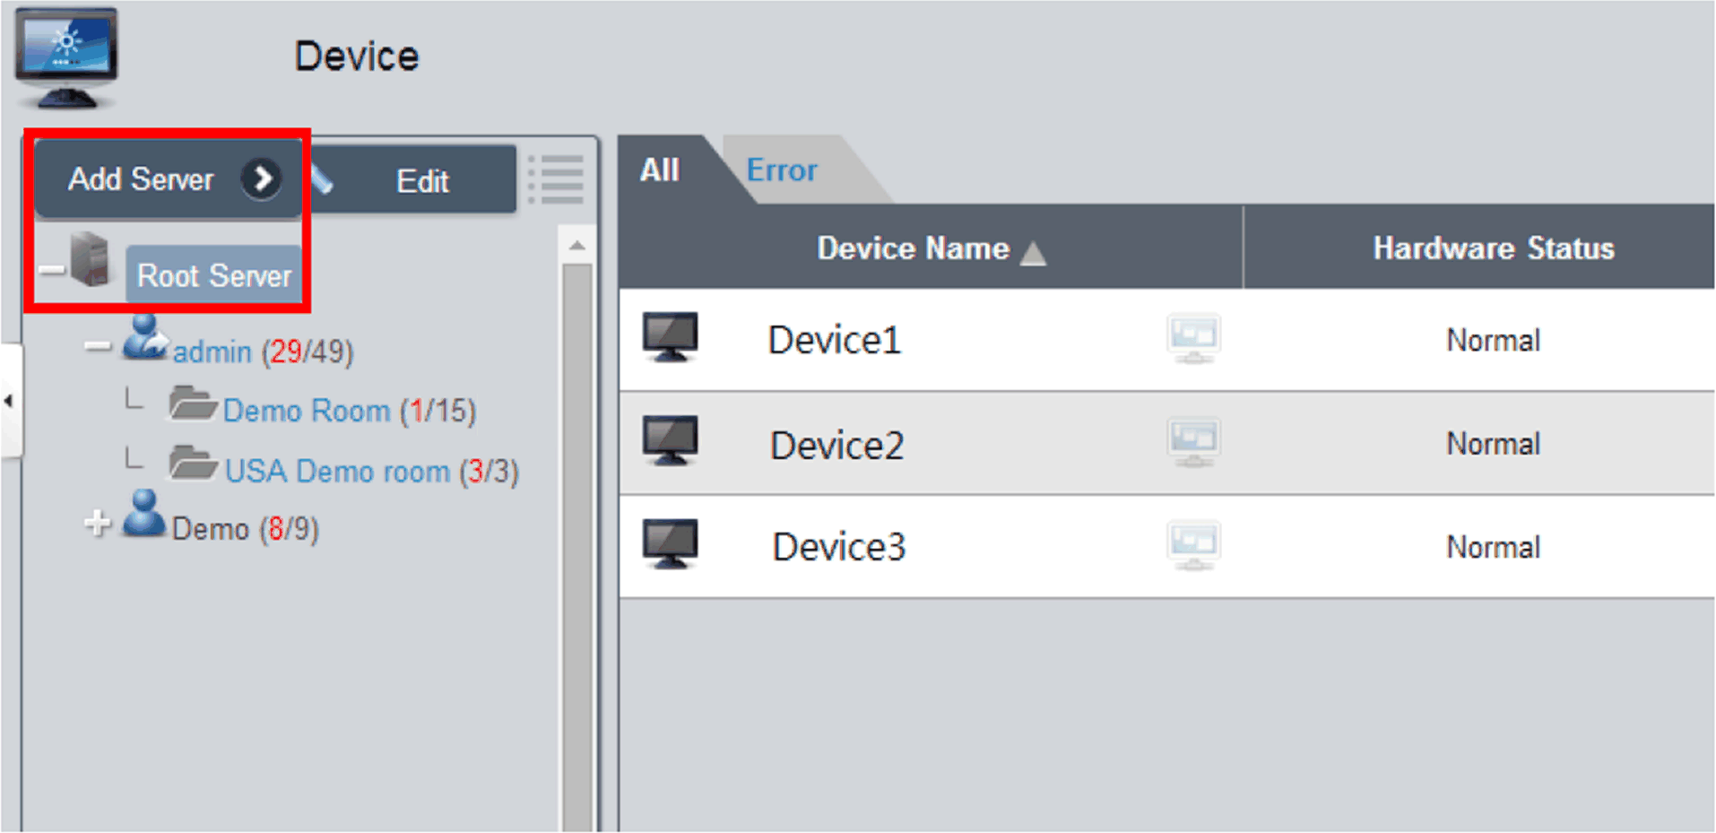Collapse the Root Server tree node
The width and height of the screenshot is (1716, 833).
click(x=51, y=270)
